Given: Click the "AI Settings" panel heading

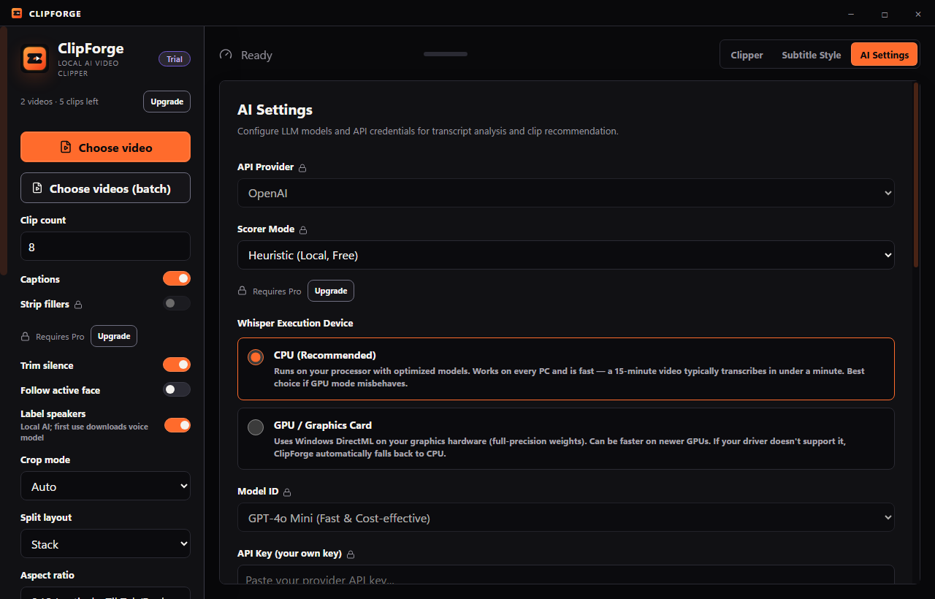Looking at the screenshot, I should click(x=275, y=110).
